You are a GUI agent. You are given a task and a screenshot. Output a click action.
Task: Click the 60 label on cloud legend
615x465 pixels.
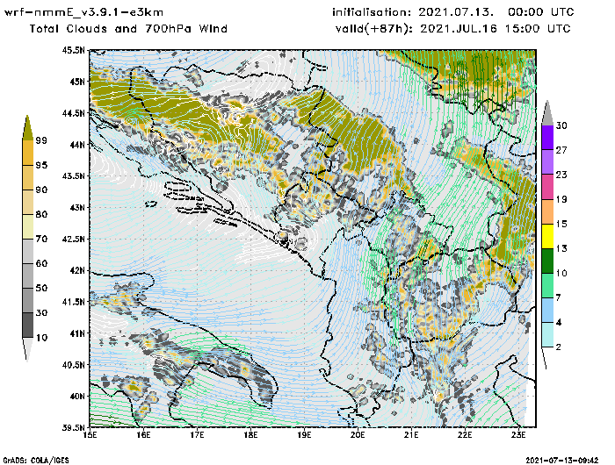tap(41, 263)
